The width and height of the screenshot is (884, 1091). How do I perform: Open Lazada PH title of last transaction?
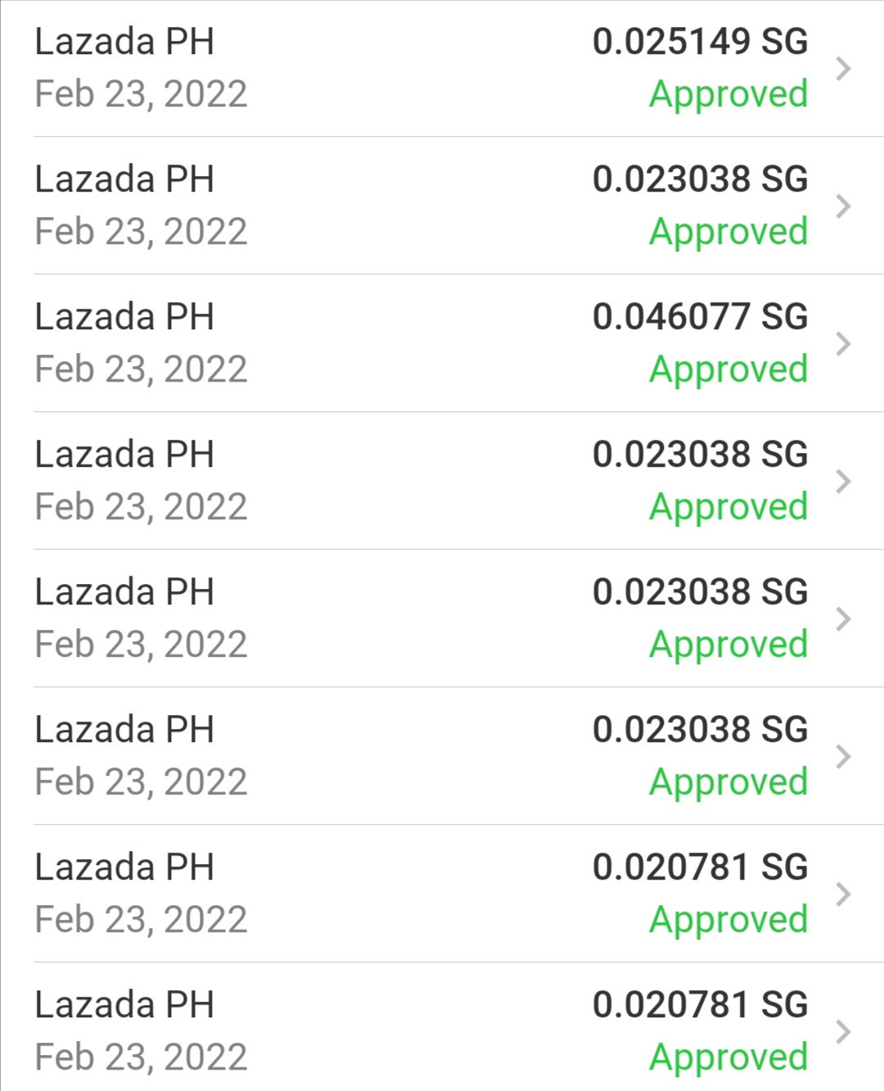(124, 1005)
